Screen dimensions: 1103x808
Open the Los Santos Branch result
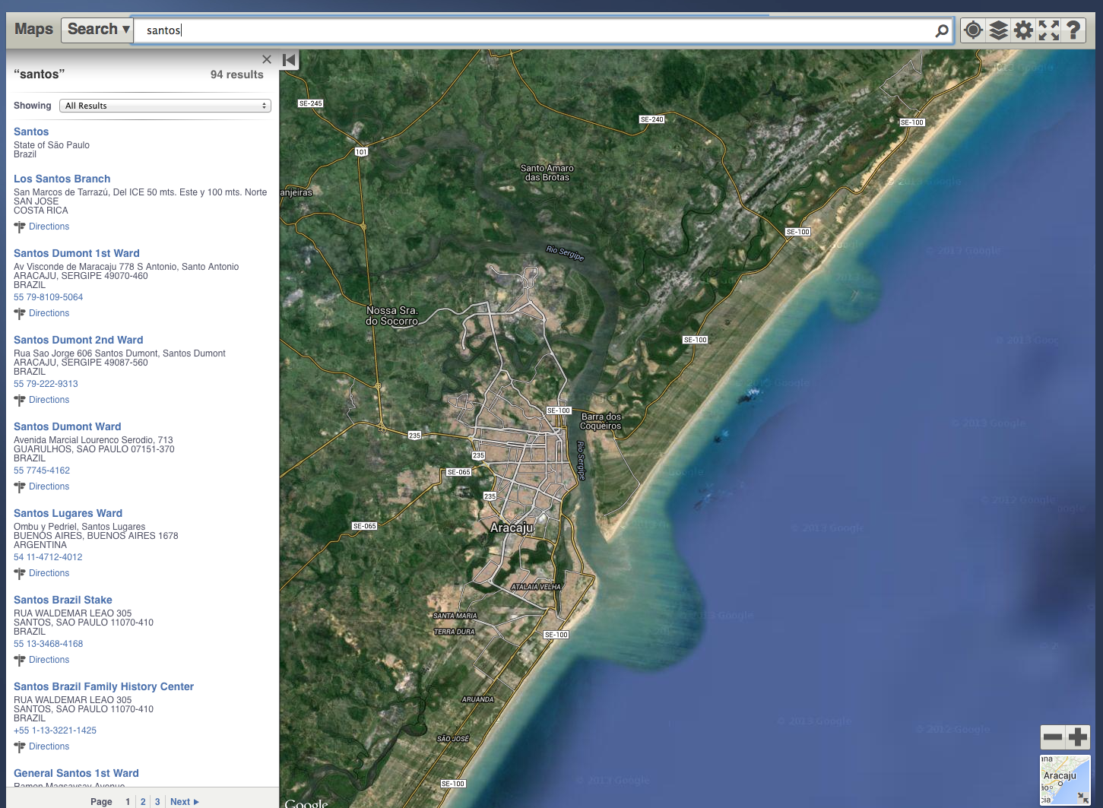tap(62, 179)
